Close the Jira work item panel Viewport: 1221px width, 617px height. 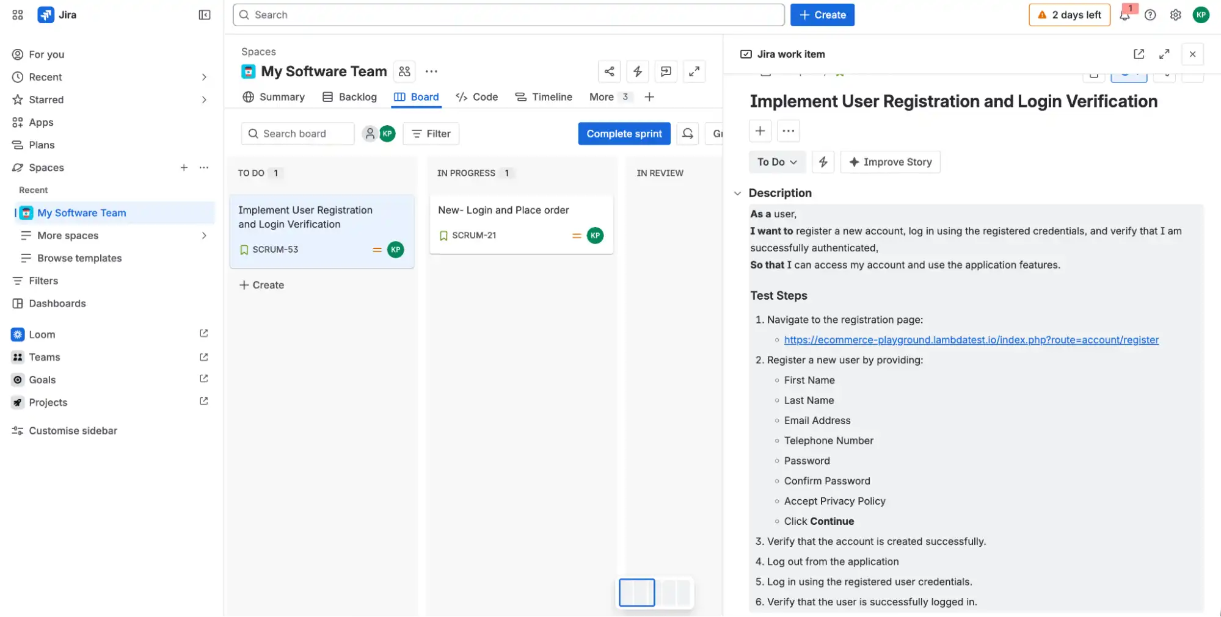pos(1192,54)
